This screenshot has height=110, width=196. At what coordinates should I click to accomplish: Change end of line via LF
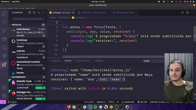(118, 102)
